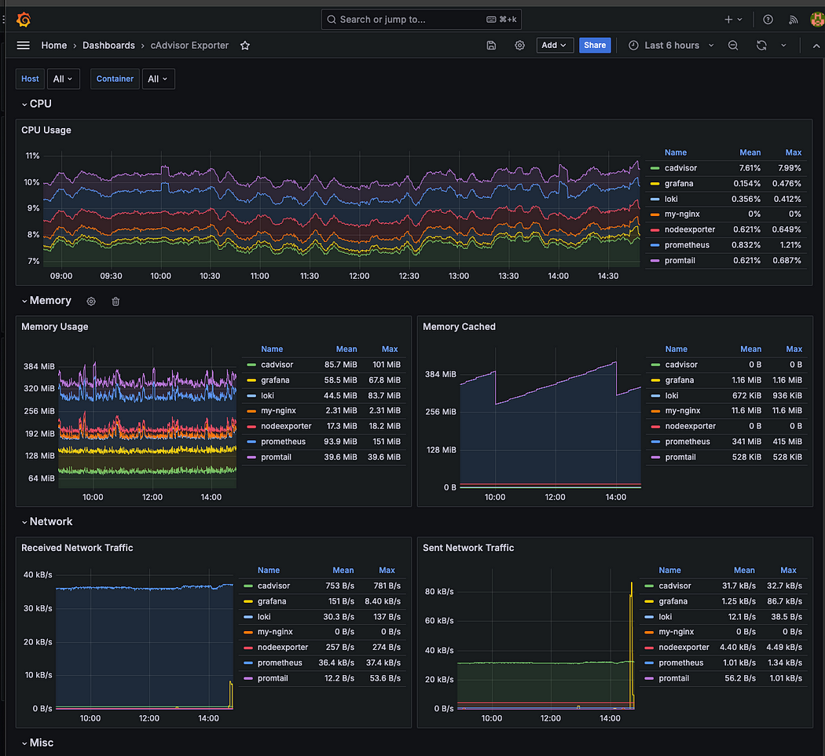This screenshot has height=756, width=825.
Task: Open the Sent Network Traffic panel title
Action: [x=468, y=548]
